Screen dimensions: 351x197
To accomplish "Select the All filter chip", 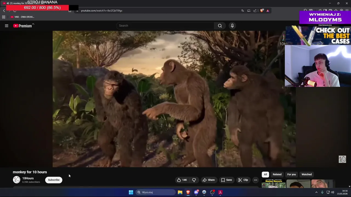I will [x=265, y=174].
